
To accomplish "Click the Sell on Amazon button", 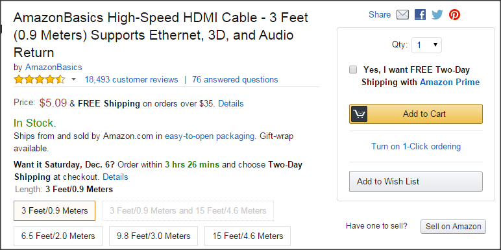I will [453, 227].
